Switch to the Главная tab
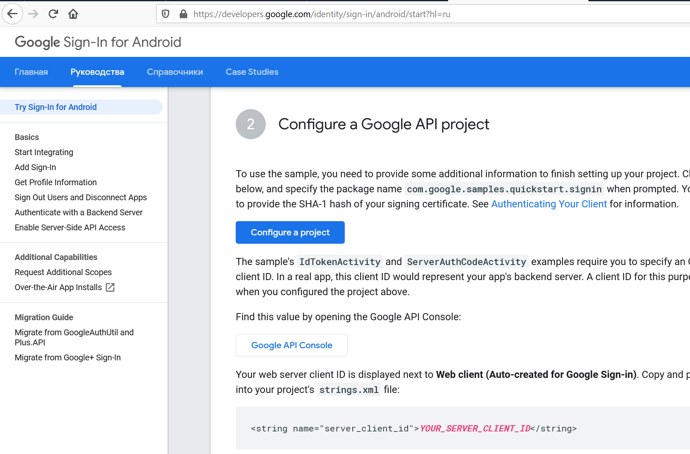Screen dimensions: 690x454 (31, 71)
